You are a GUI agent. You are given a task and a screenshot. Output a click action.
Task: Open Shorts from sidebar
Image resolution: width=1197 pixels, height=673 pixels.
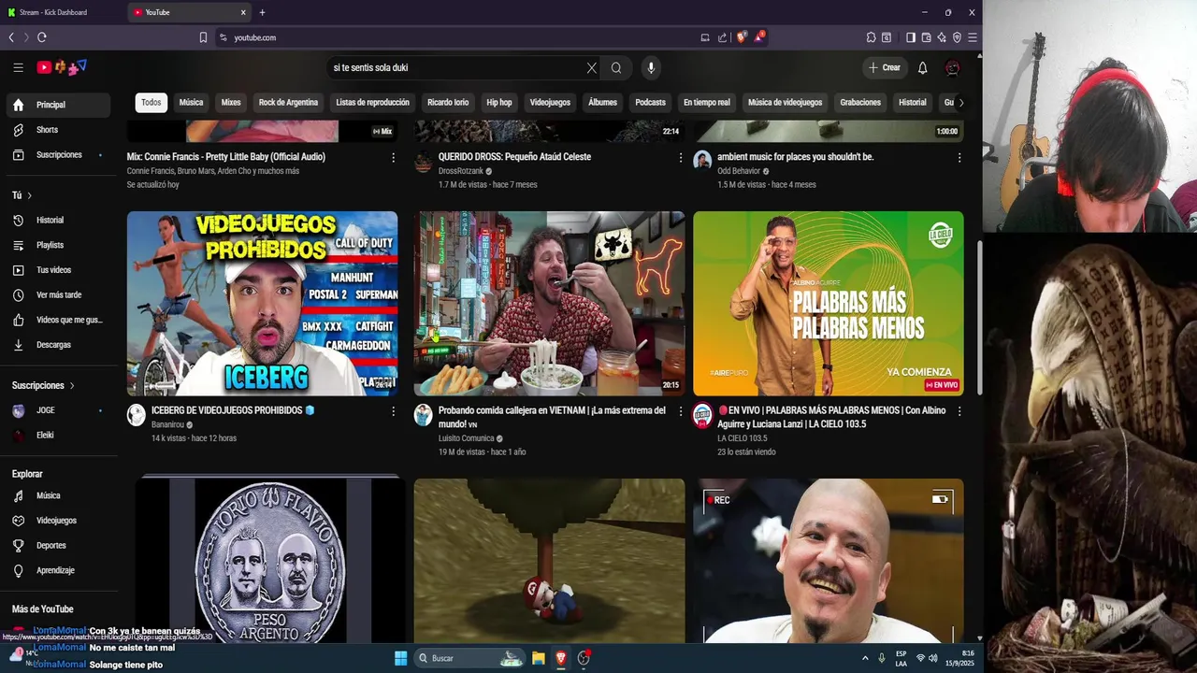pyautogui.click(x=58, y=130)
